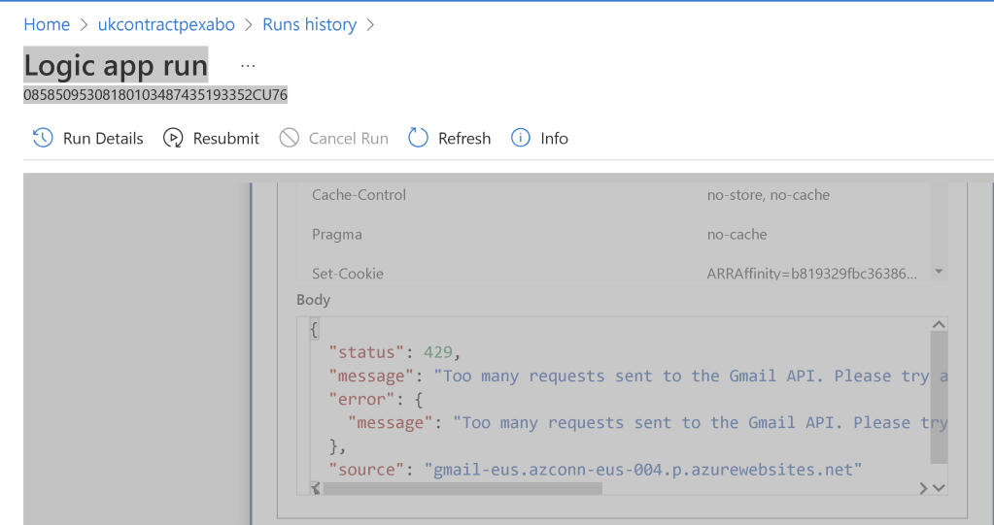Image resolution: width=994 pixels, height=525 pixels.
Task: Click the top-level "message" key
Action: click(x=371, y=377)
